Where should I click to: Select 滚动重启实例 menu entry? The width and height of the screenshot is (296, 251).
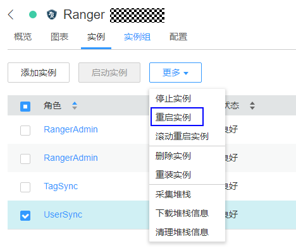coord(187,136)
